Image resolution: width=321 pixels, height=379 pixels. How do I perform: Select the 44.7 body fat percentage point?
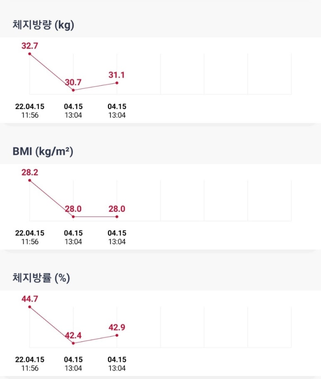click(x=30, y=307)
